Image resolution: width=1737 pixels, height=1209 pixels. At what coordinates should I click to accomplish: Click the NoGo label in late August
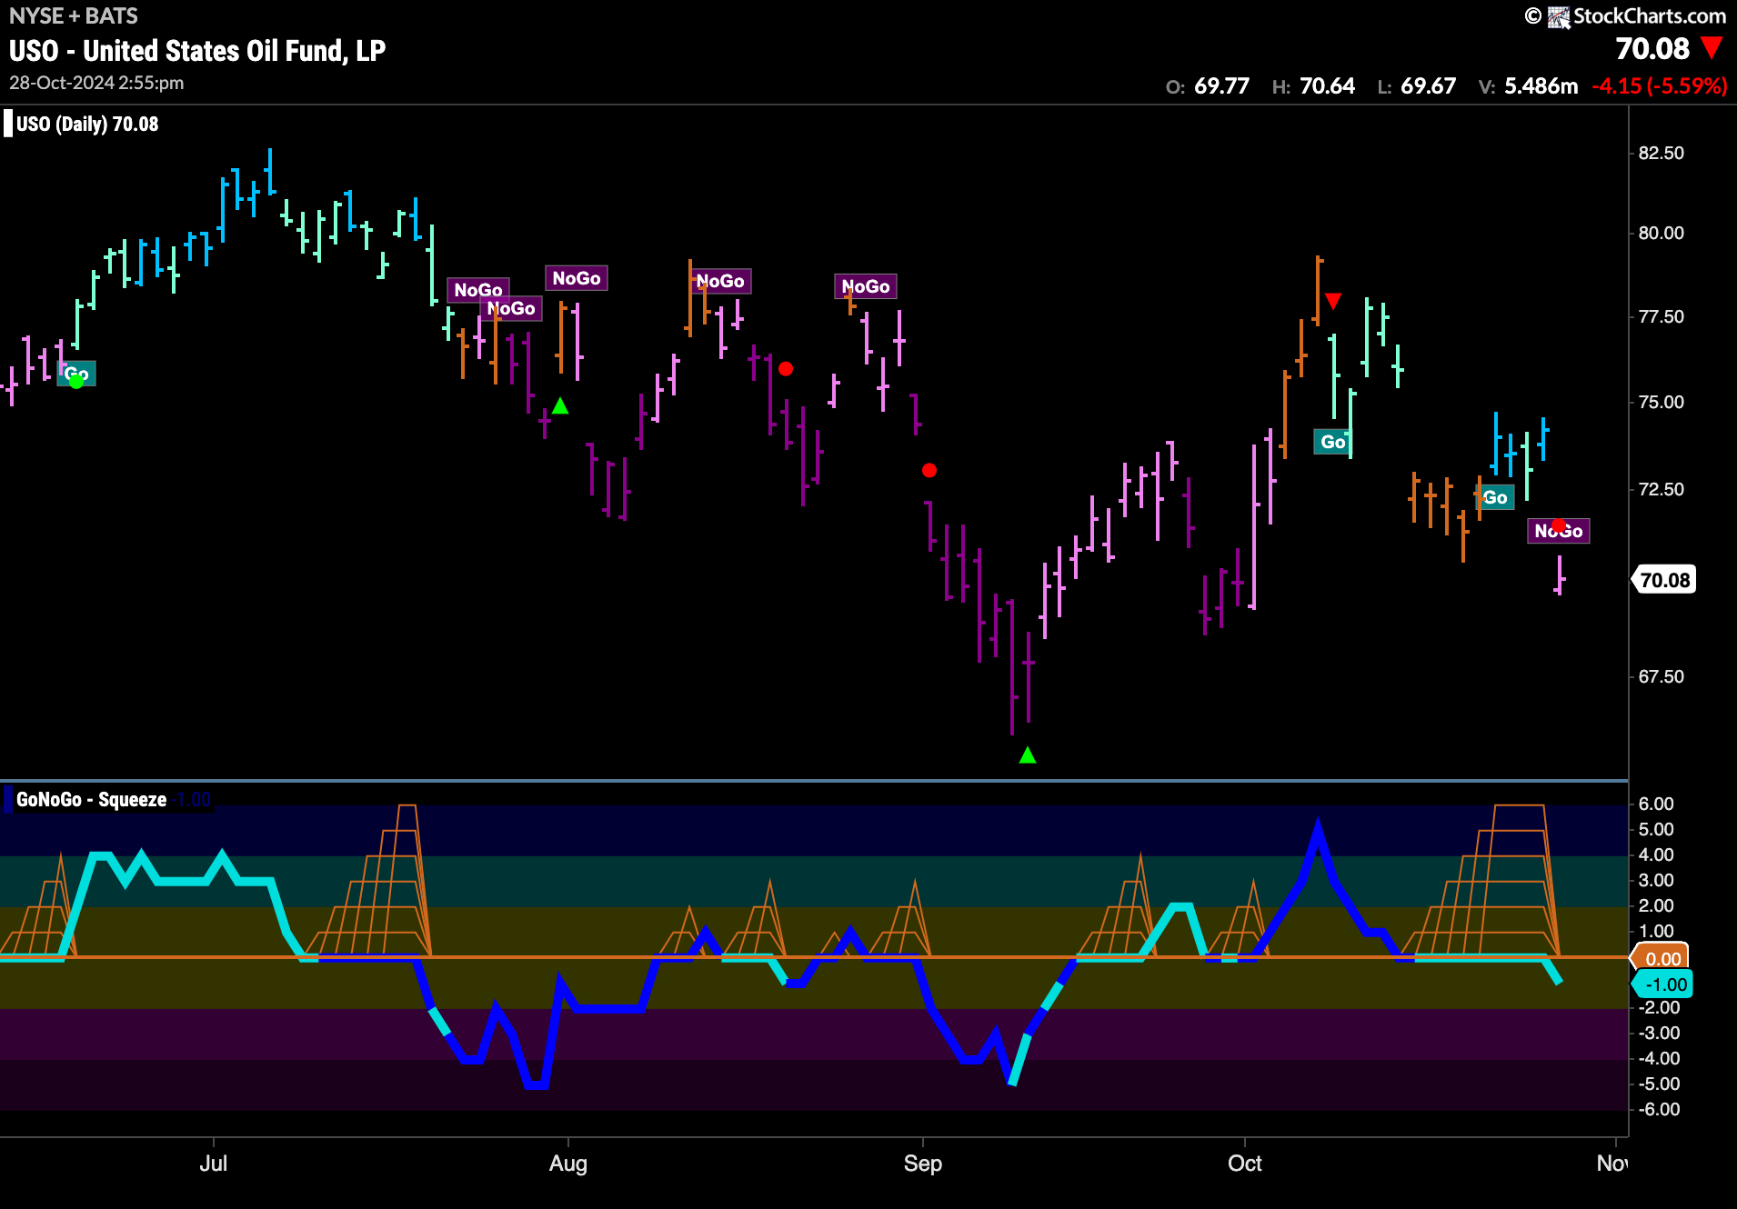click(x=866, y=286)
